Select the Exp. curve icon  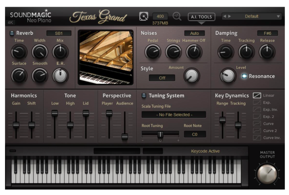coord(257,102)
